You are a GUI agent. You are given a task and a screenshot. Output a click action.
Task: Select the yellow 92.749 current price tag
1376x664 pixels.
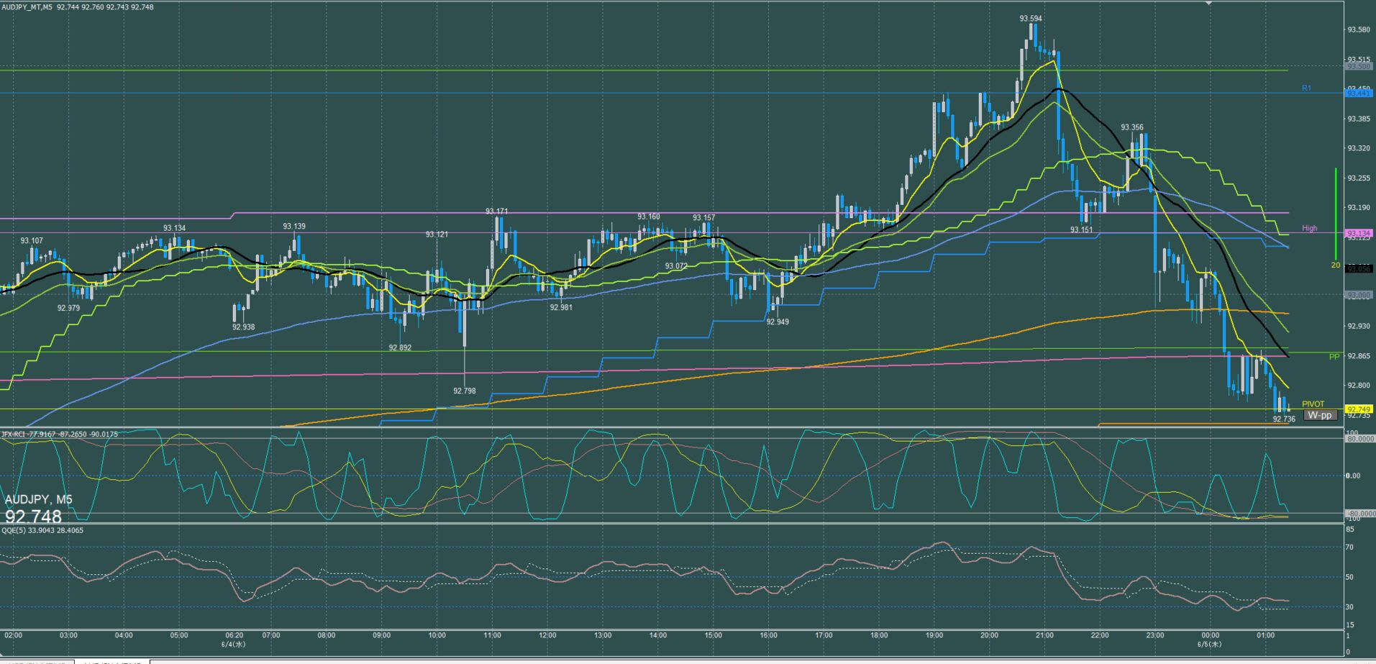1358,409
